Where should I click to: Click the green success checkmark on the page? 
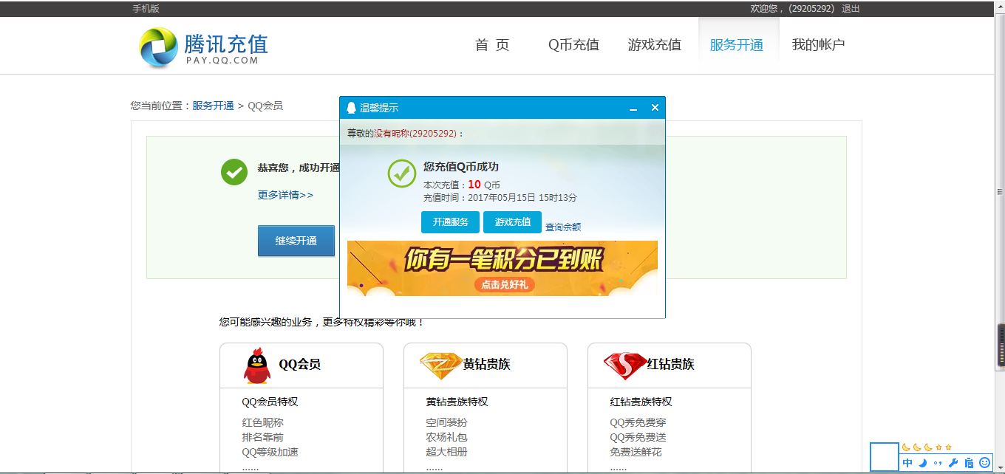tap(234, 172)
